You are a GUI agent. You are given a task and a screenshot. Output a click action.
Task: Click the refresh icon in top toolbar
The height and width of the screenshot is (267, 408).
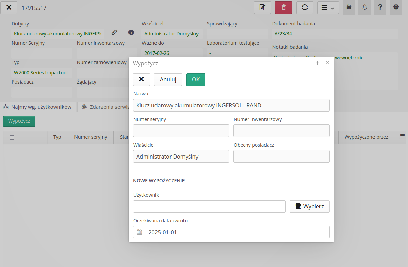pos(305,8)
